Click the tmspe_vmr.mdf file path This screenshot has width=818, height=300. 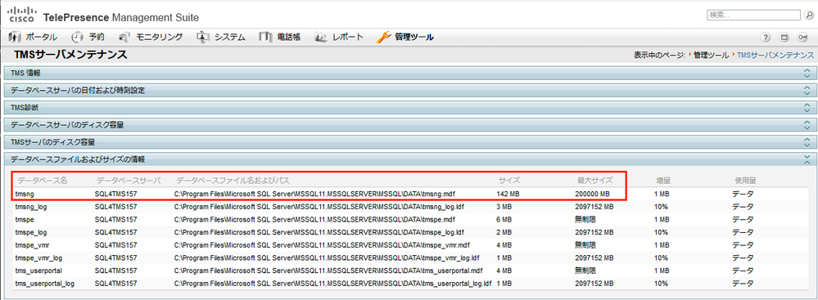(322, 244)
